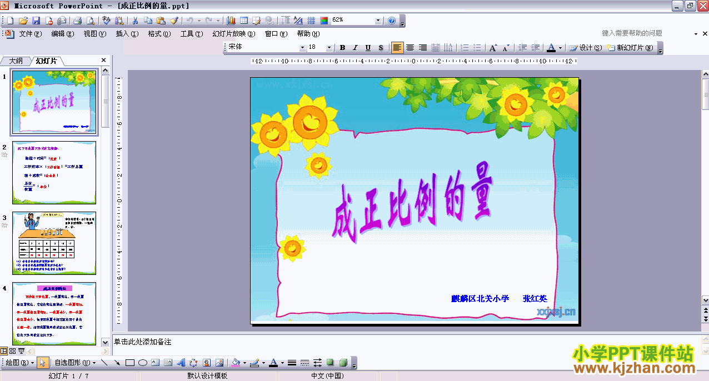
Task: Toggle italic formatting
Action: 355,48
